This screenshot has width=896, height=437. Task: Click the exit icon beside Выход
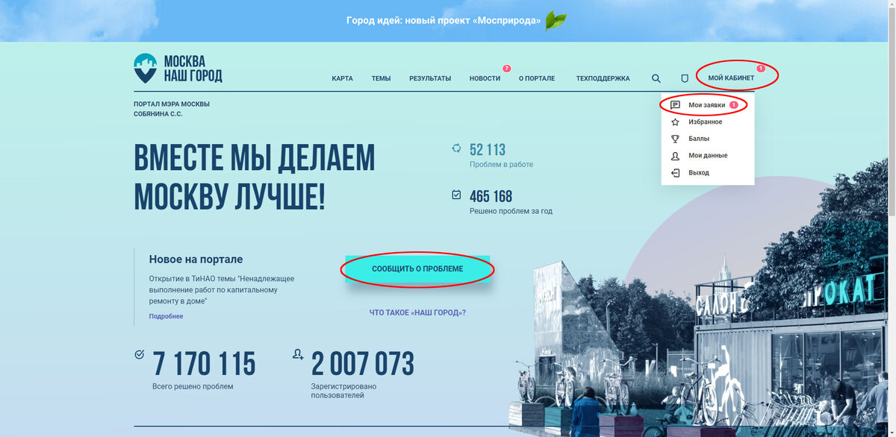click(675, 172)
